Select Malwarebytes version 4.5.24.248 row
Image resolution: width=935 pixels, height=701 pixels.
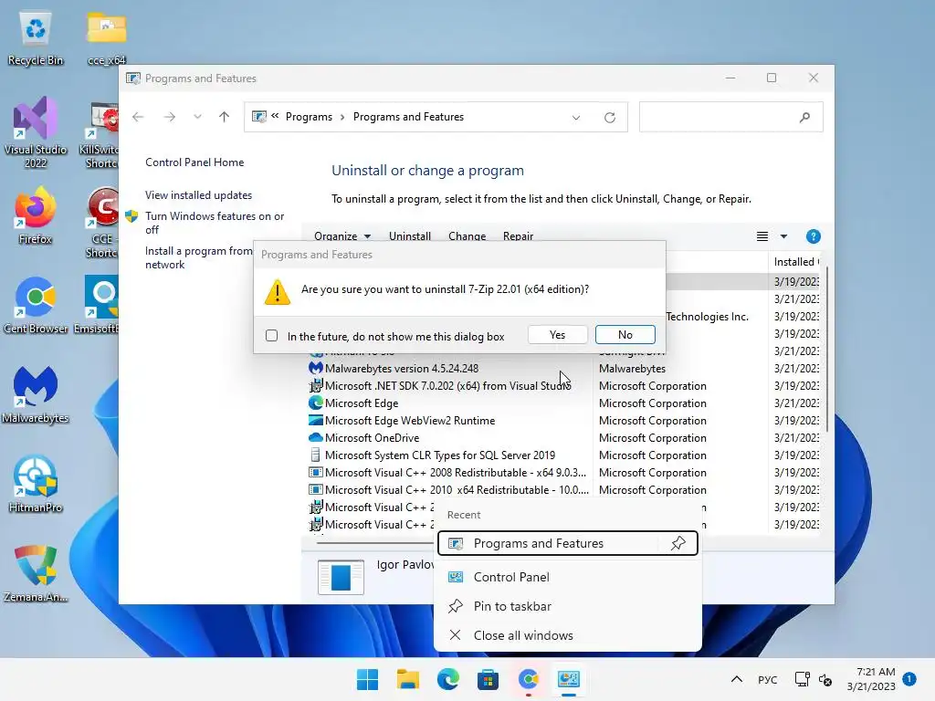point(563,369)
